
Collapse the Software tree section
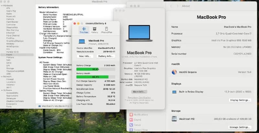[x=2, y=90]
